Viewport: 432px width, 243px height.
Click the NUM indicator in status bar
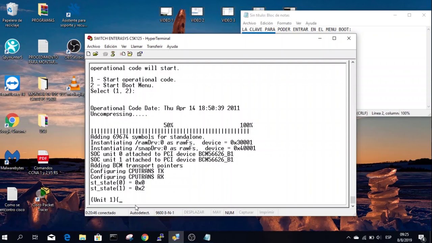click(230, 213)
